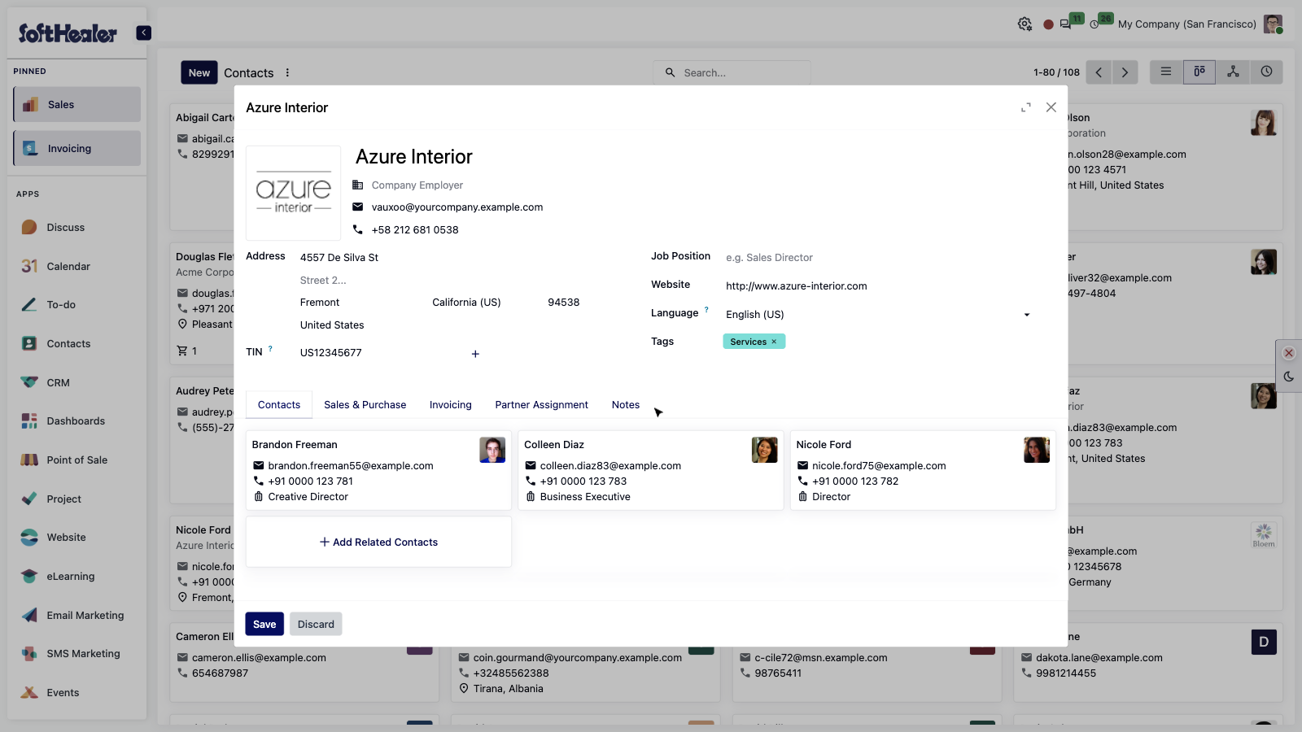Switch to kanban view icon
The width and height of the screenshot is (1302, 732).
pyautogui.click(x=1199, y=72)
